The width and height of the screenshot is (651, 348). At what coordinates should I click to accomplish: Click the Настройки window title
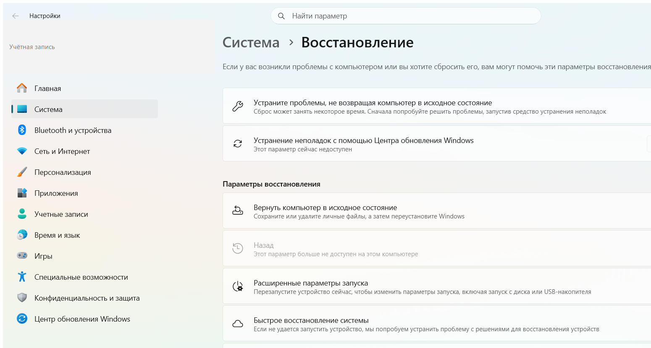coord(45,16)
